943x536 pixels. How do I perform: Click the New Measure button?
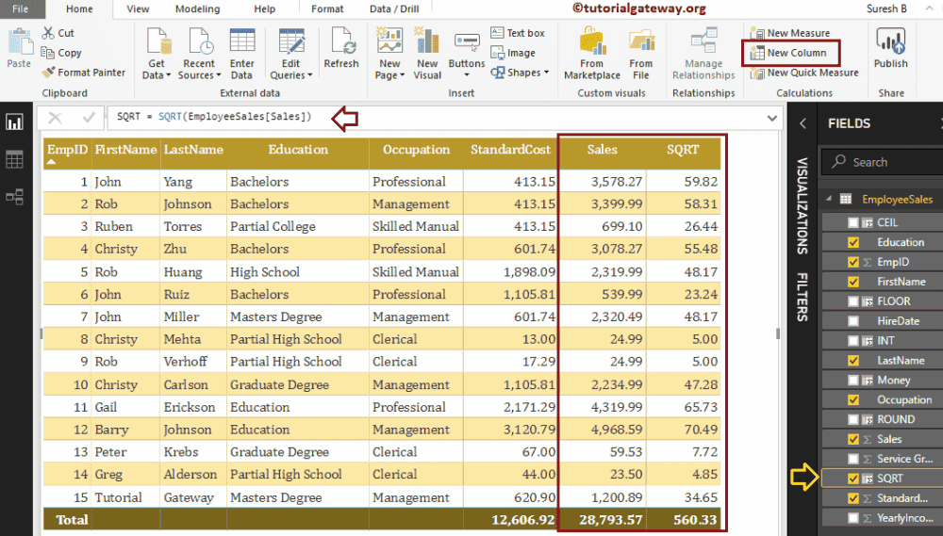tap(790, 33)
